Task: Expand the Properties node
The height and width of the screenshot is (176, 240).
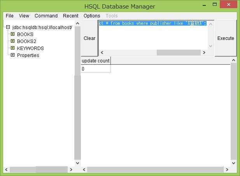Action: 12,55
